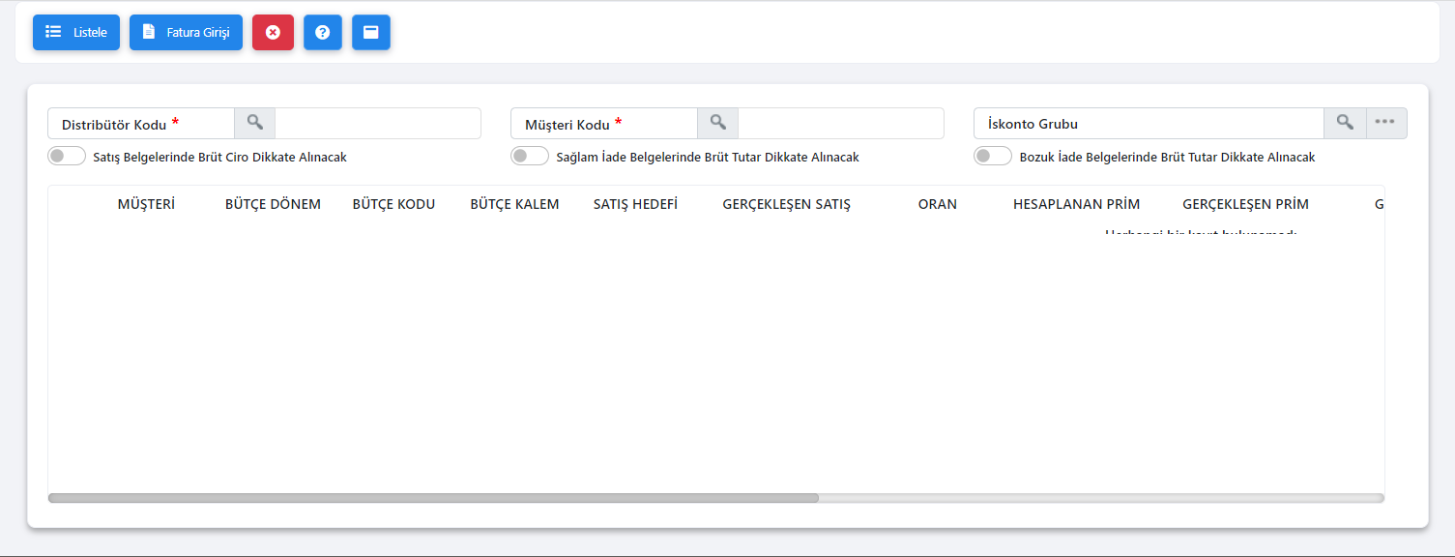Click the Listele button
Screen dimensions: 1455x557
[76, 32]
